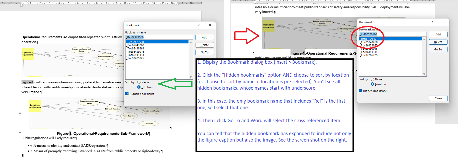Viewport: 458px width, 166px height.
Task: Click help question mark in right Bookmark dialog
Action: [x=432, y=22]
